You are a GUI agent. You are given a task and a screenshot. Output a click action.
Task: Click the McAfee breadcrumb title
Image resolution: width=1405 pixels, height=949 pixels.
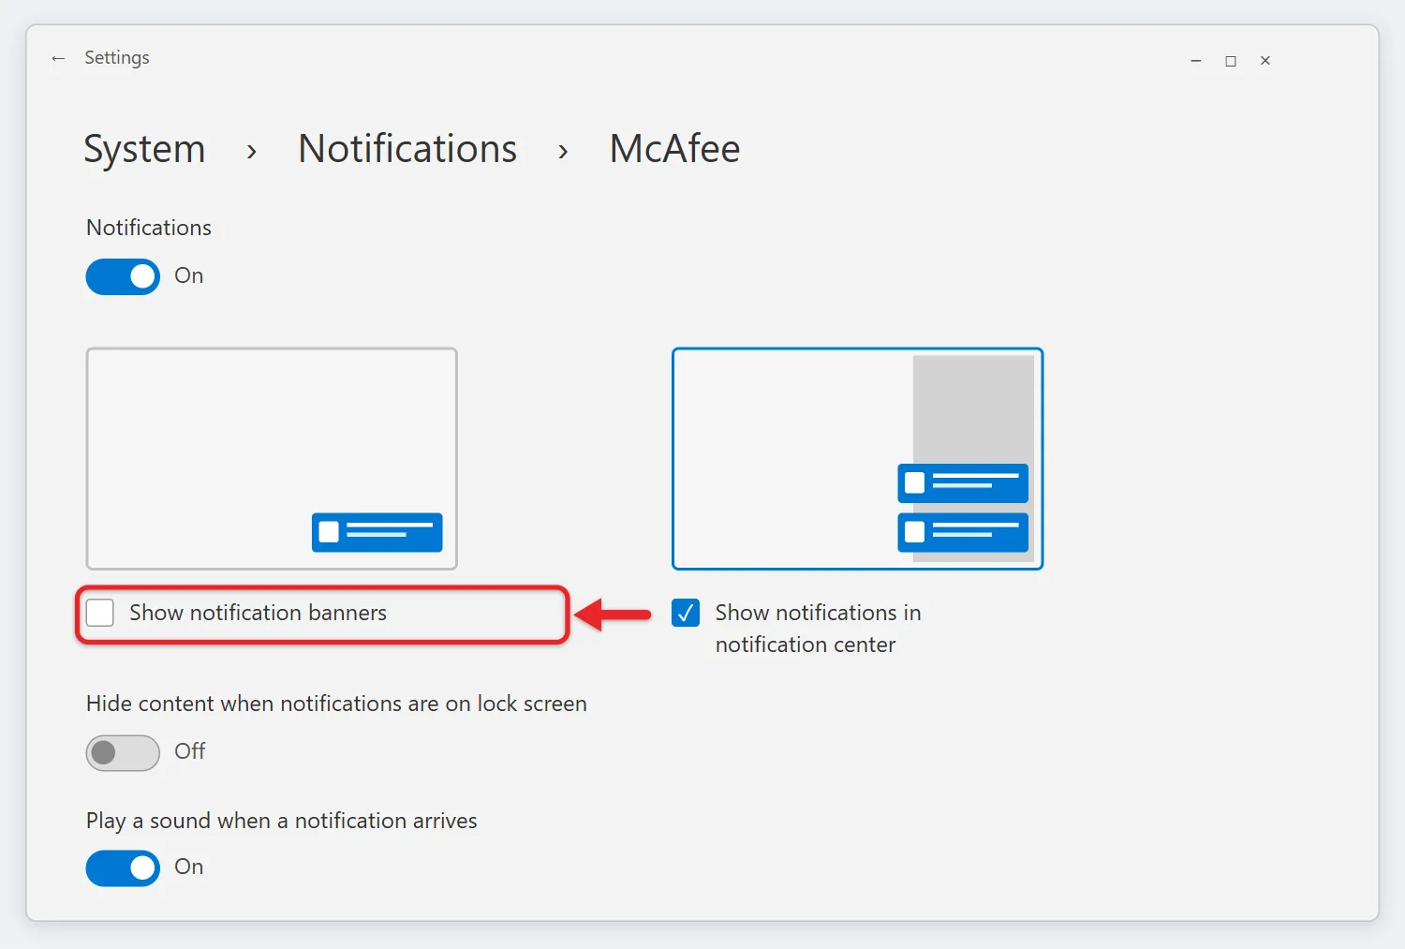tap(674, 149)
